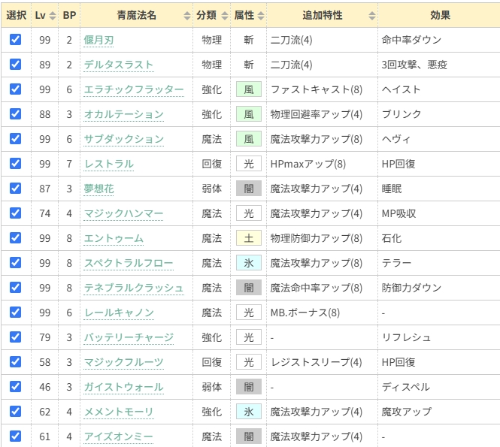Click the 分類 column header

click(211, 15)
